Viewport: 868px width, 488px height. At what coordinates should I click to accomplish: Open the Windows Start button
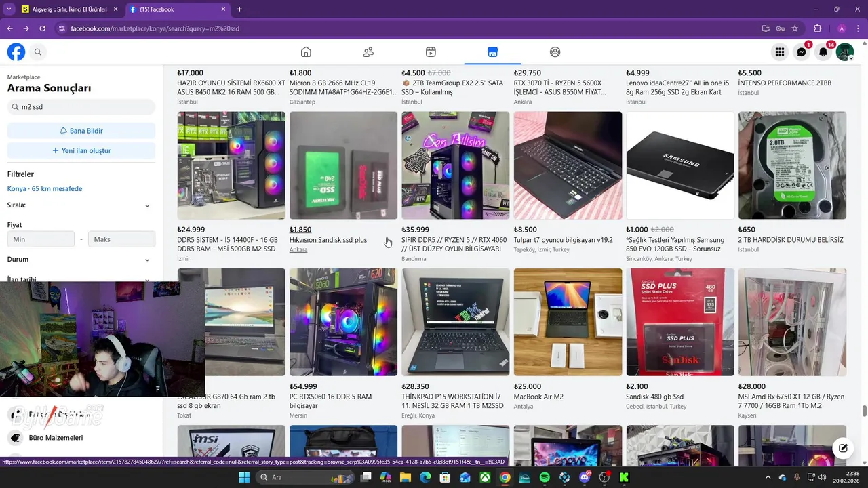pyautogui.click(x=244, y=477)
